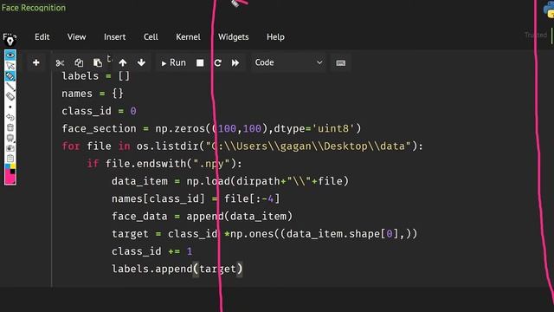This screenshot has width=554, height=312.
Task: Change the brush size dot
Action: (10, 107)
